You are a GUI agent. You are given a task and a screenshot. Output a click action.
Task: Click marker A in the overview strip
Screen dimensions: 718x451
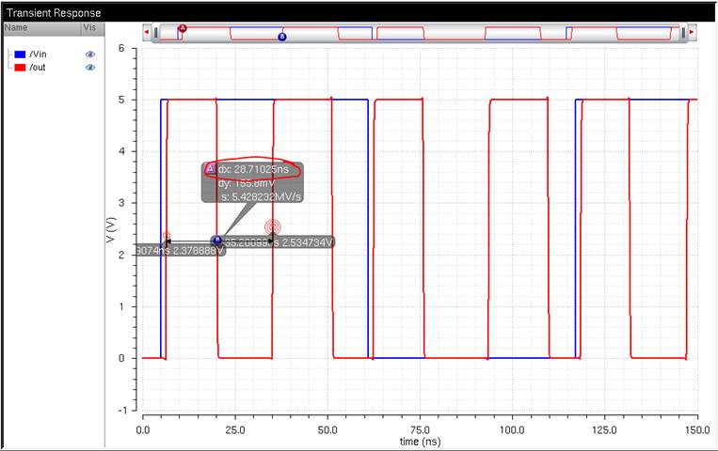[x=183, y=28]
